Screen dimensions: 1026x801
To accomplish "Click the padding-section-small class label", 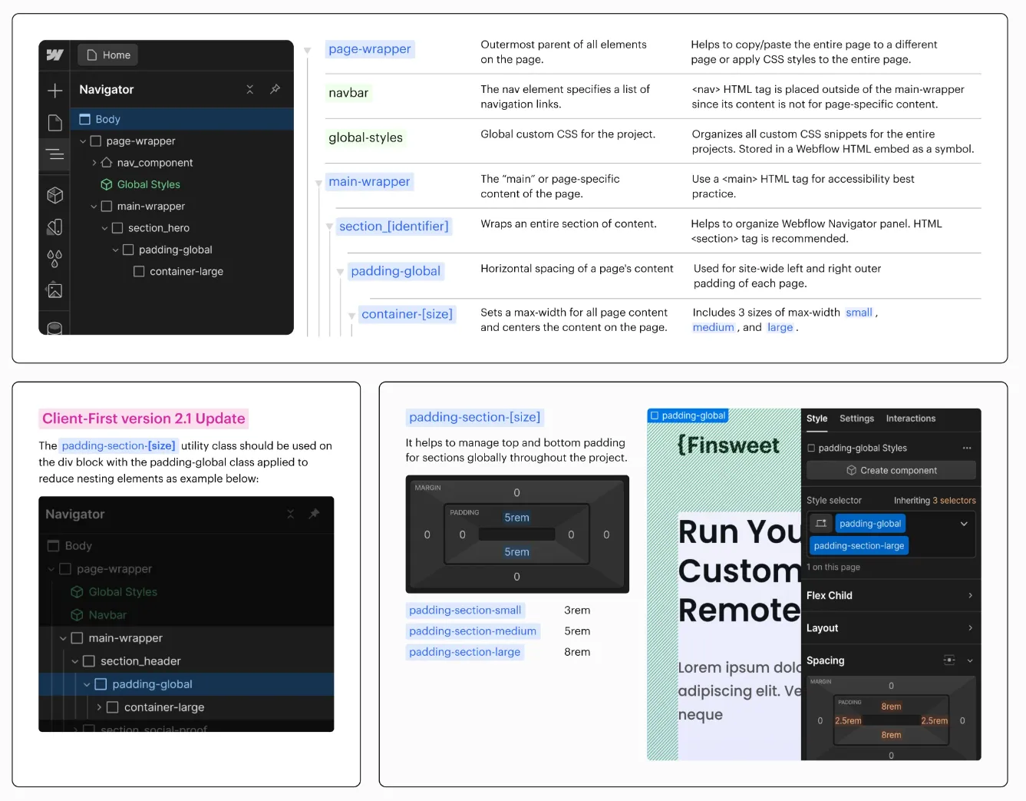I will 465,611.
